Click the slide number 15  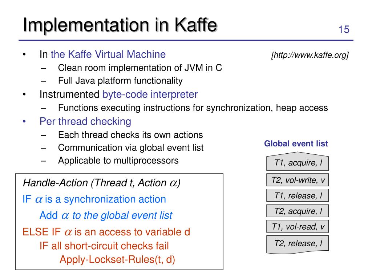click(x=344, y=30)
